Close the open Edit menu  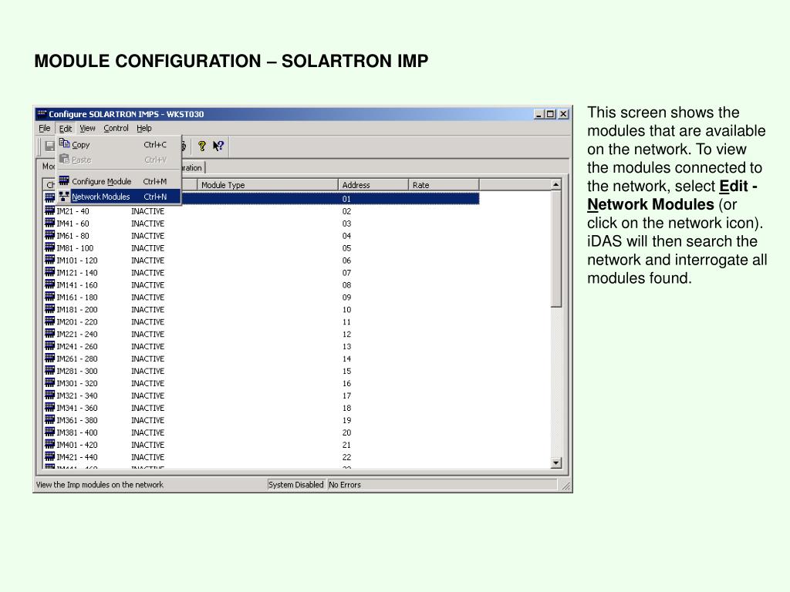65,129
